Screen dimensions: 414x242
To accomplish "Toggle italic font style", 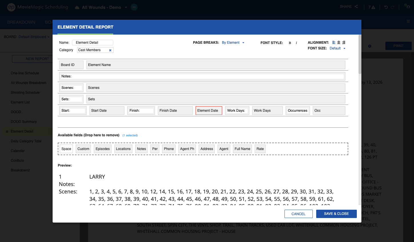I will click(296, 43).
